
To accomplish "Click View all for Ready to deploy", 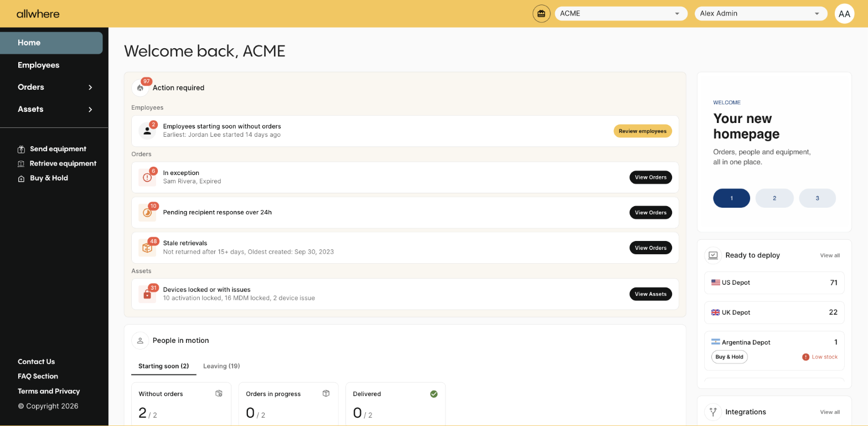I will [x=830, y=255].
